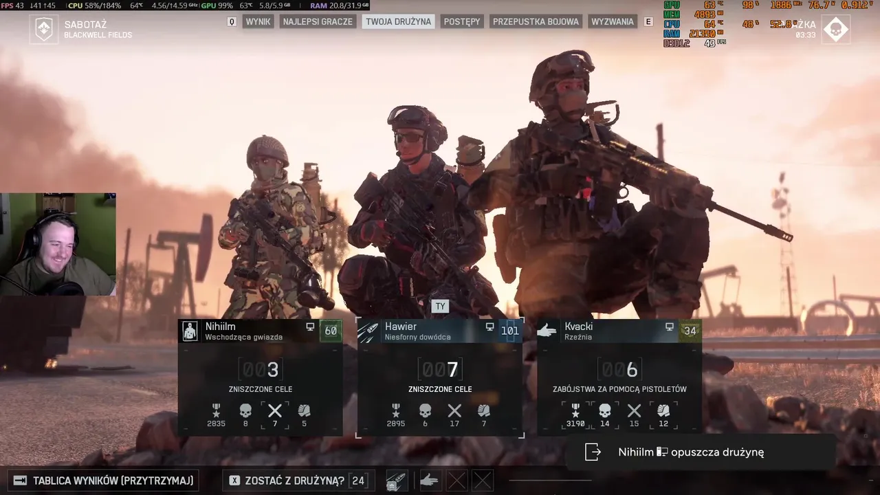880x495 pixels.
Task: Click Kvacki's kills skull icon
Action: [605, 411]
